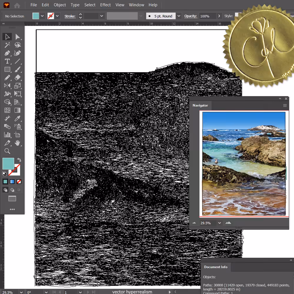
Task: Select the Scale tool
Action: (x=18, y=86)
